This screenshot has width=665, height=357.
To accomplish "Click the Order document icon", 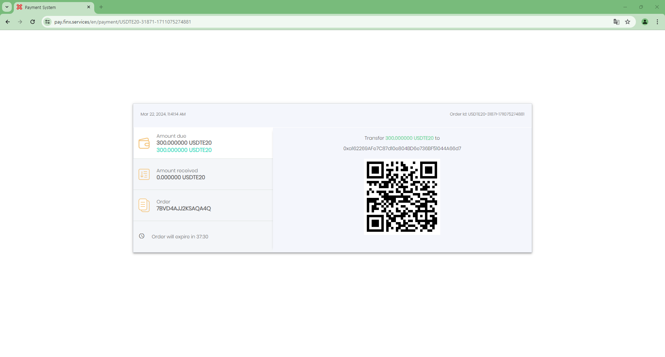I will pos(144,205).
